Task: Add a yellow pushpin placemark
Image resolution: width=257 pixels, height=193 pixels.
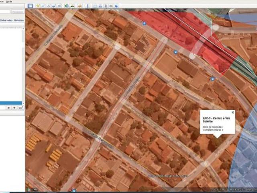Action: [x=38, y=6]
